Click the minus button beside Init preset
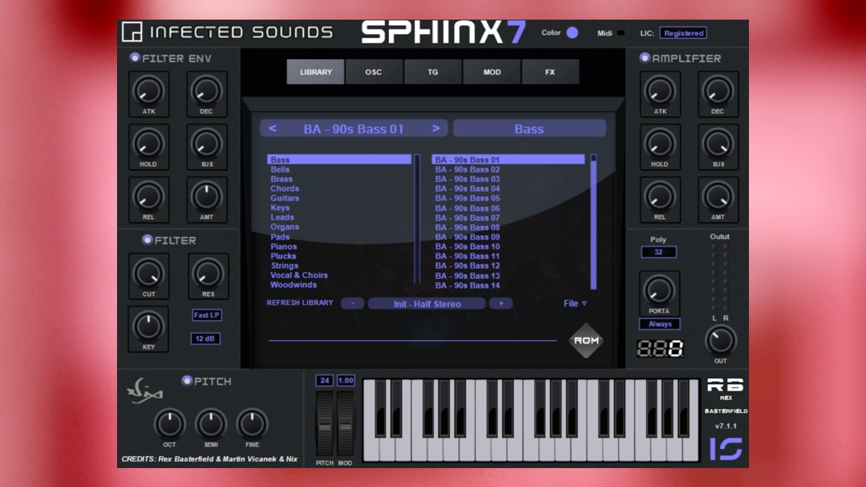The image size is (866, 487). click(x=352, y=304)
